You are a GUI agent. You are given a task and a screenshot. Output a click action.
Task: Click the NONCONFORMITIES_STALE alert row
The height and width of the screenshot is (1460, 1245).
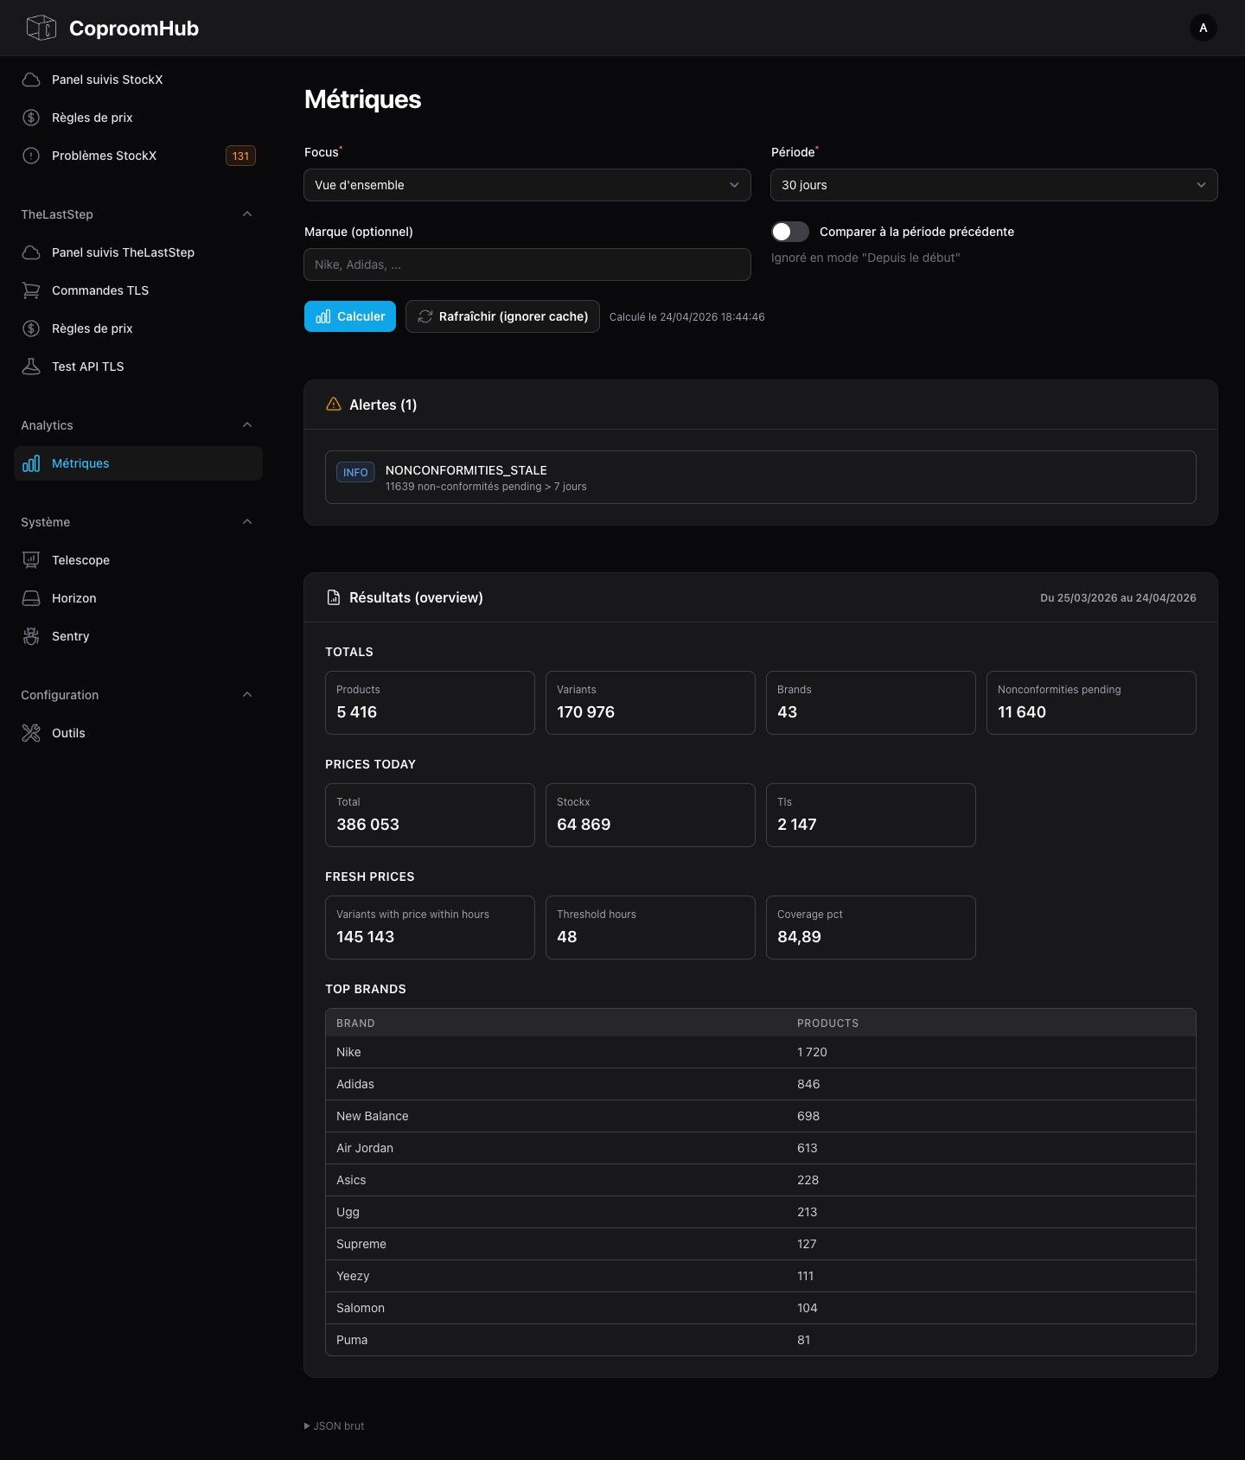(761, 477)
